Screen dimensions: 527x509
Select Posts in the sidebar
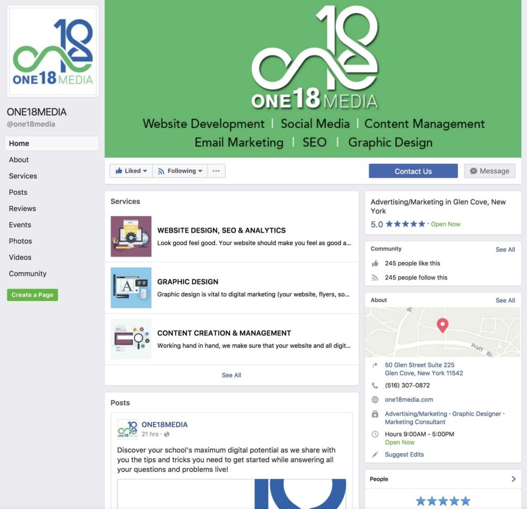[18, 192]
